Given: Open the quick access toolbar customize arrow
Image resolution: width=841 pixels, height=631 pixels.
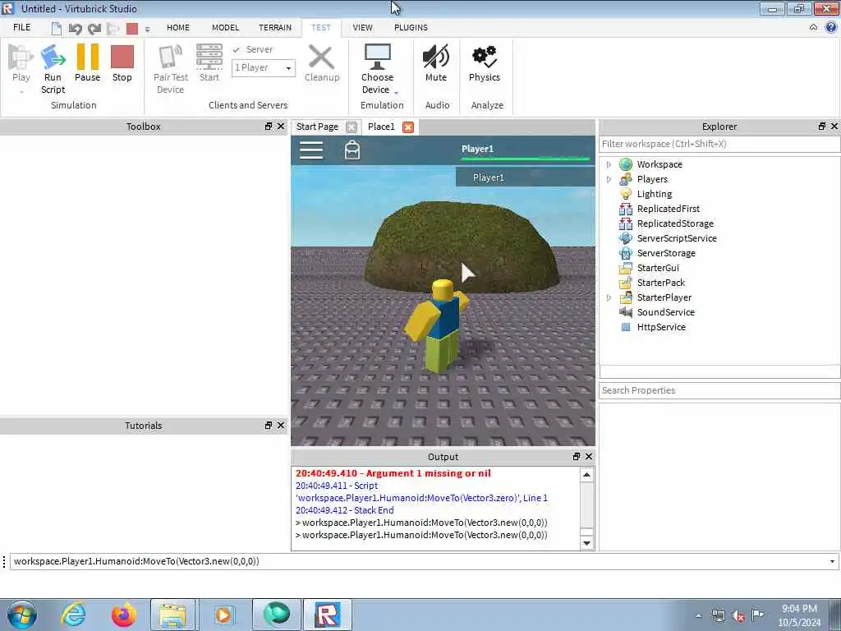Looking at the screenshot, I should click(148, 30).
